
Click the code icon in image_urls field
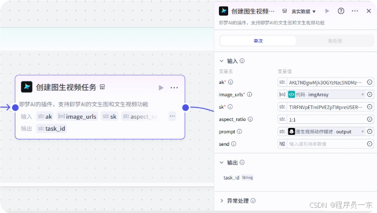(x=291, y=94)
